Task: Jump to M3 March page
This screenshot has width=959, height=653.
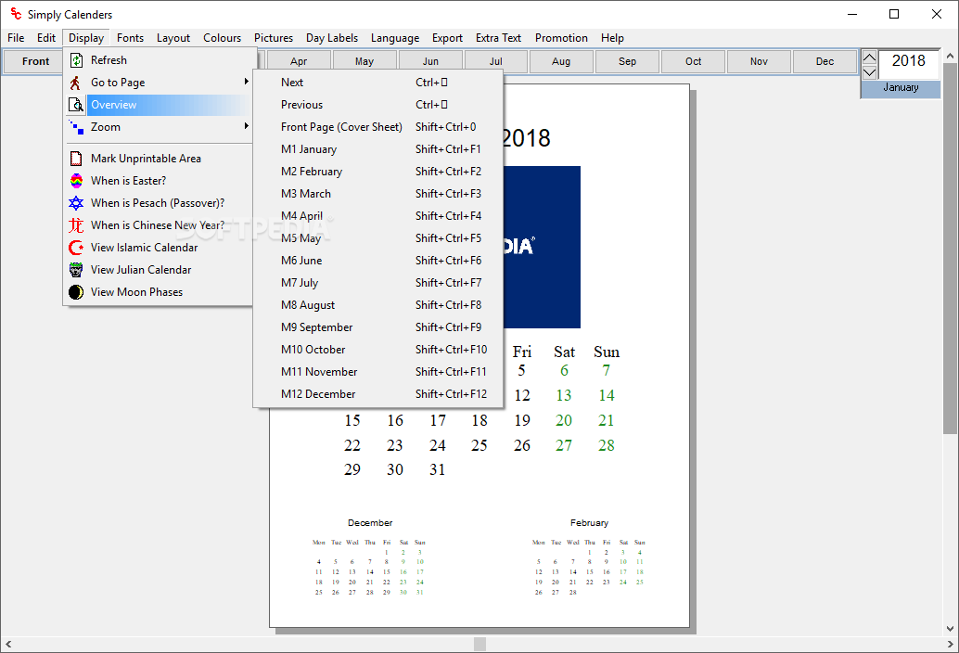Action: (378, 194)
